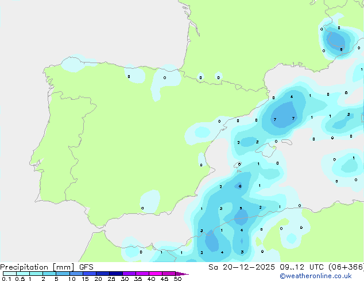Select the 'Precipitation [mm] GFS' title text
The image size is (364, 281).
click(47, 267)
